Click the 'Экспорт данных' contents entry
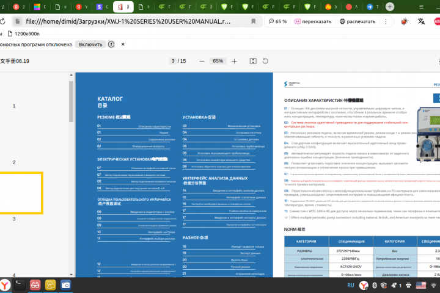The height and width of the screenshot is (293, 440). (250, 253)
